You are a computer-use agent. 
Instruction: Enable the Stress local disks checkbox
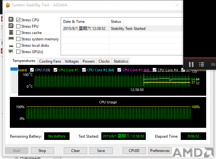click(x=18, y=45)
